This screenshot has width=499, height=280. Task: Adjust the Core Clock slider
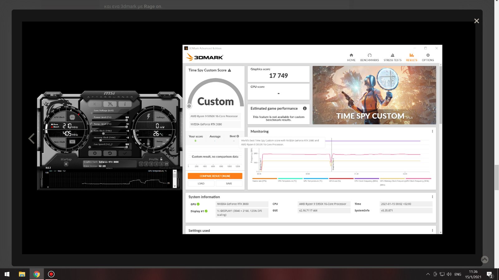coord(110,134)
